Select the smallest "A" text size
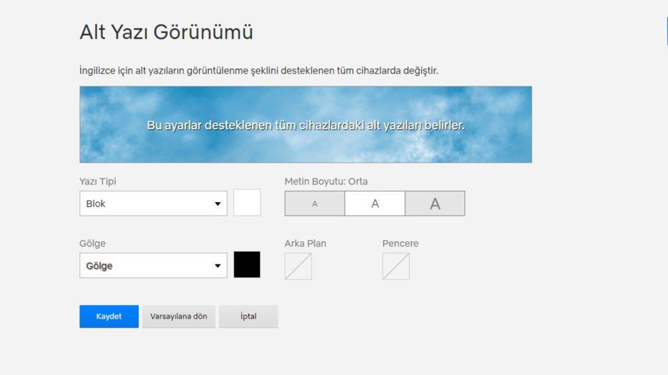Viewport: 668px width, 375px height. tap(314, 203)
